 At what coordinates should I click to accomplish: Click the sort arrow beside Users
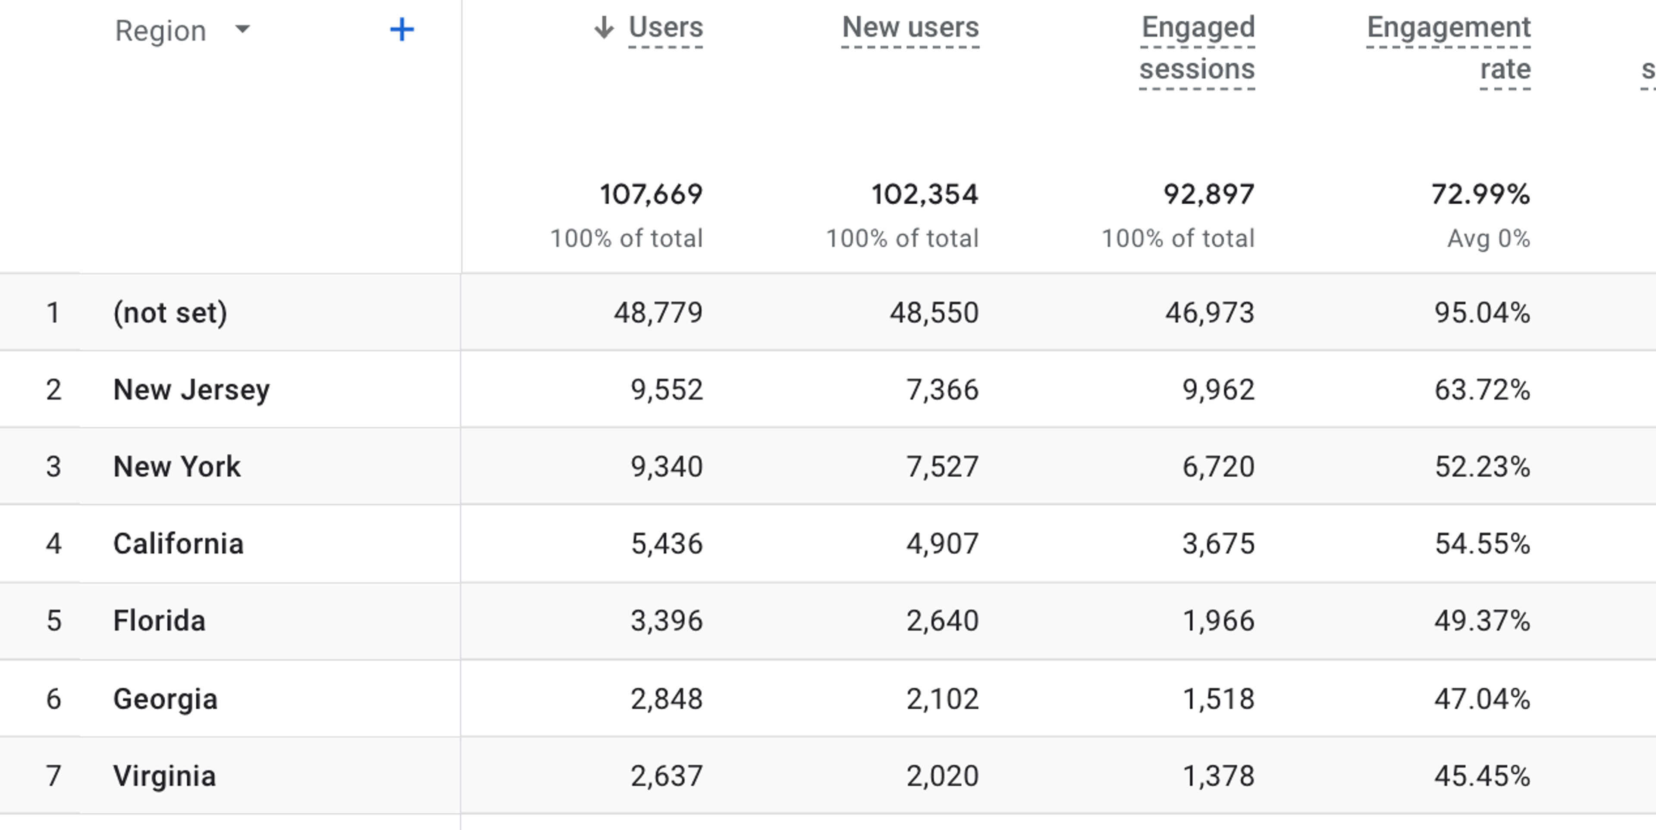603,28
